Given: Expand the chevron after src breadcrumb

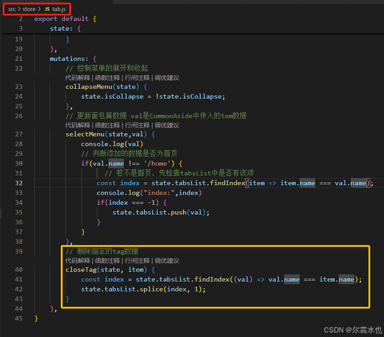Looking at the screenshot, I should point(19,9).
